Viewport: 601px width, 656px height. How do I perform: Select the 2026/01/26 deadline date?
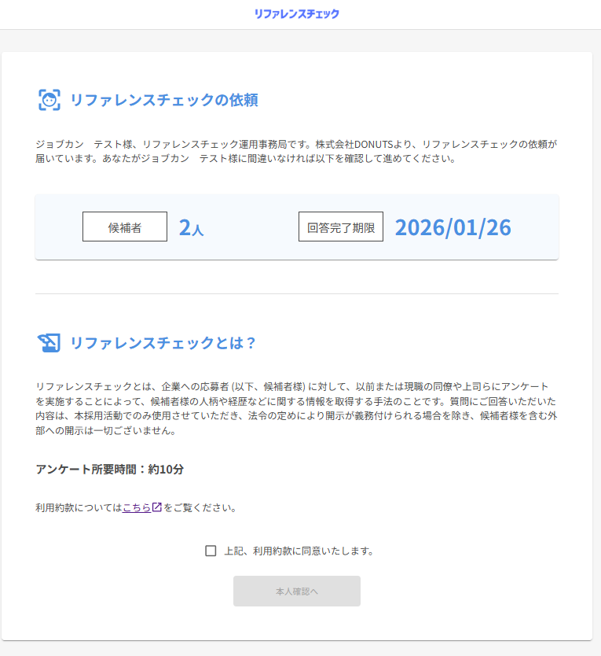pos(453,227)
